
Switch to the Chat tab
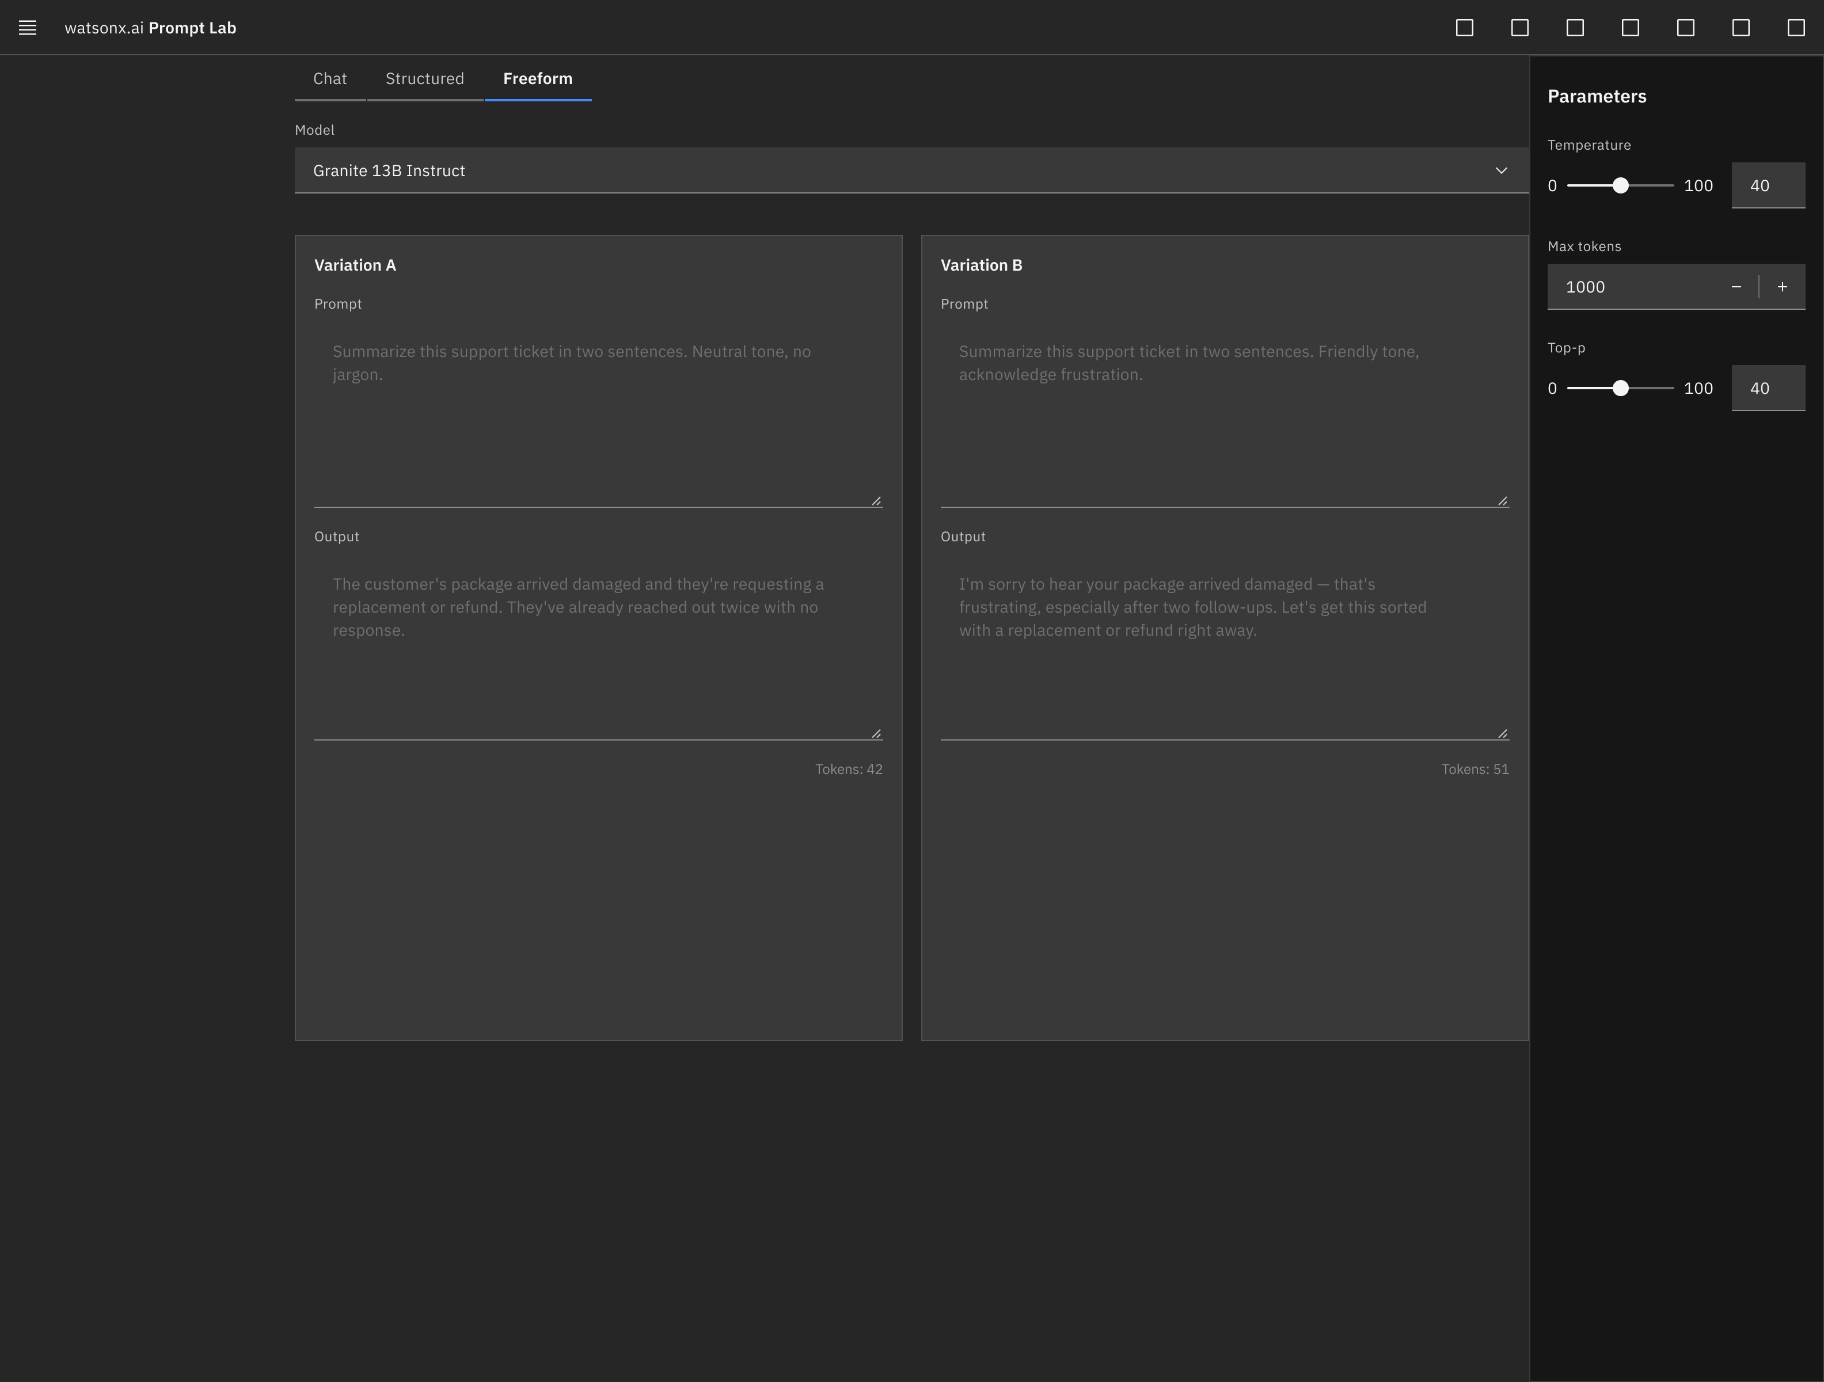(330, 78)
